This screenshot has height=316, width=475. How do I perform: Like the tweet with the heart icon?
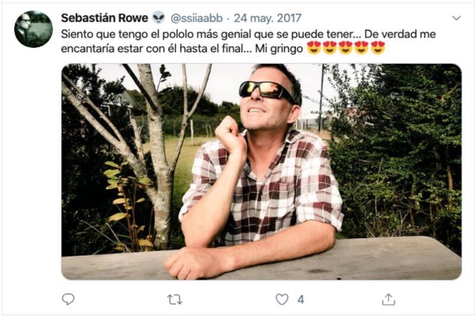pyautogui.click(x=283, y=299)
